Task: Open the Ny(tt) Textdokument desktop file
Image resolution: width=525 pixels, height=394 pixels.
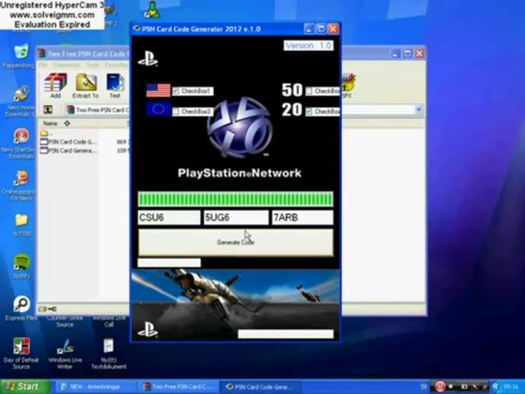Action: 108,346
